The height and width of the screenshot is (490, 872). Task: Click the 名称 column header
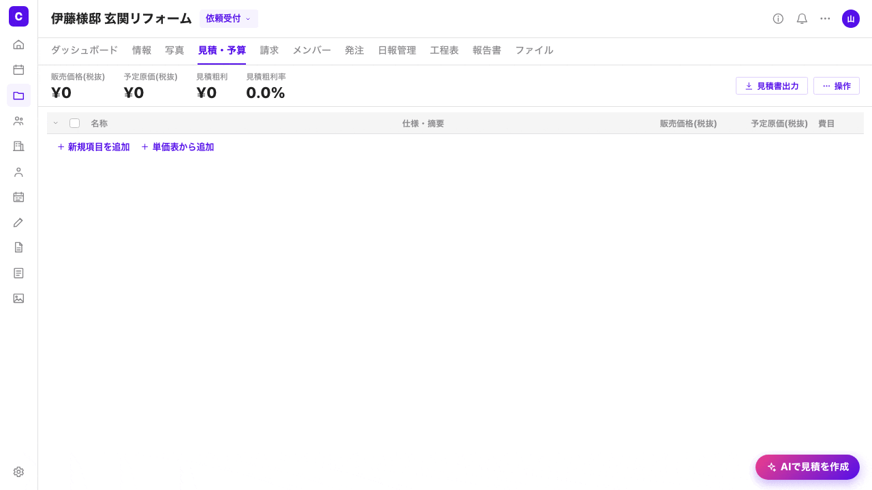pyautogui.click(x=99, y=124)
